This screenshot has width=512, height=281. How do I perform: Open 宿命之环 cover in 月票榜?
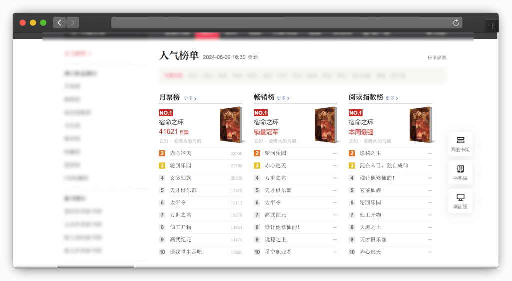coord(231,125)
